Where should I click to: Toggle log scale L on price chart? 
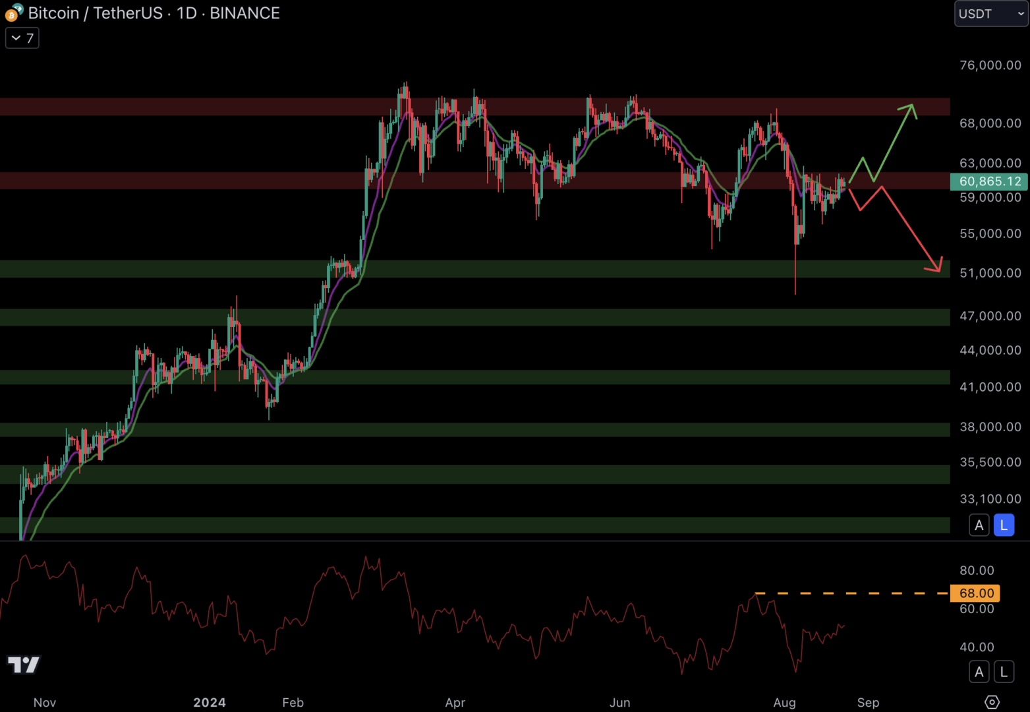[1004, 525]
